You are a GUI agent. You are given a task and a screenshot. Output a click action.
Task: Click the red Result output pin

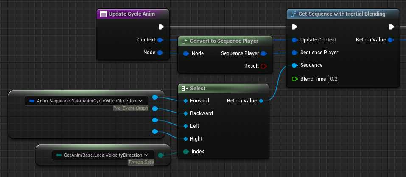[x=263, y=66]
